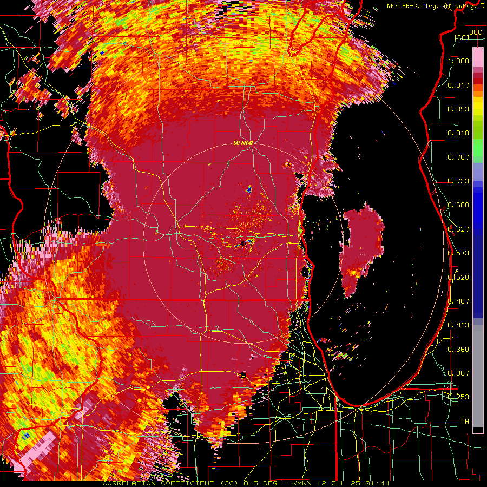Image resolution: width=487 pixels, height=487 pixels.
Task: Click the 0.253 legend value
Action: (458, 397)
